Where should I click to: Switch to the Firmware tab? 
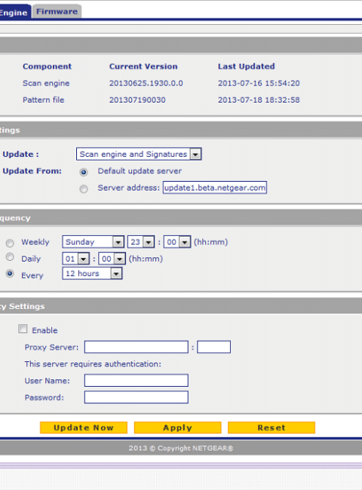57,12
